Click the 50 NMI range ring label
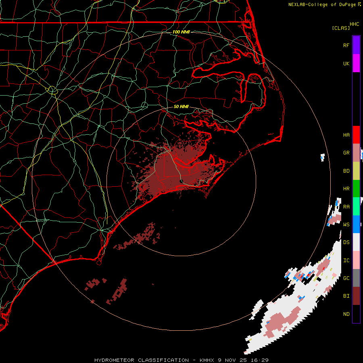The width and height of the screenshot is (363, 363). click(181, 106)
